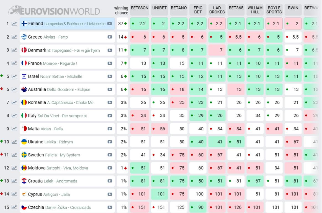Play Czechia's Crossroads video

point(110,207)
